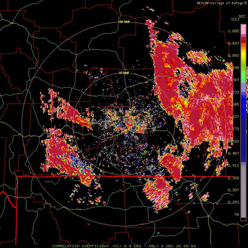This screenshot has width=248, height=248.
Task: Click the 06:58 timestamp in caption
Action: (190, 246)
